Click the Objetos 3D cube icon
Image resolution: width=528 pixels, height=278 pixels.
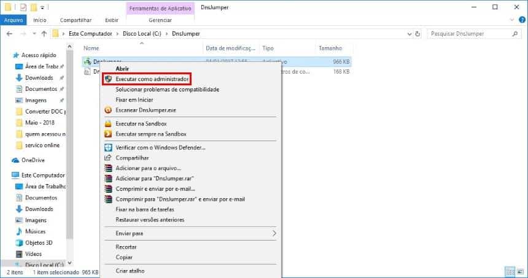click(19, 242)
